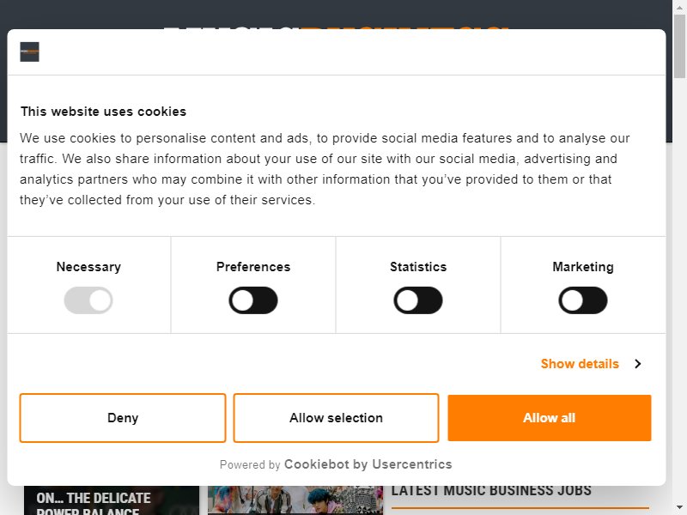
Task: Enable the Statistics cookies switch
Action: click(418, 300)
